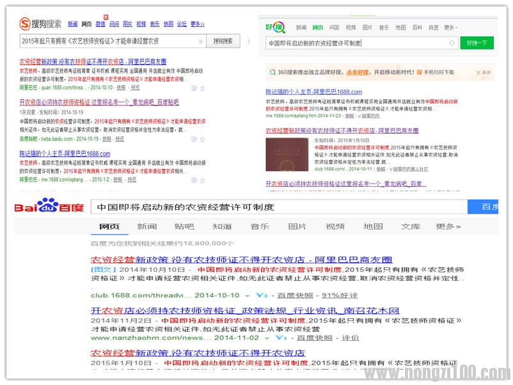Clear the Haosou search field
The height and width of the screenshot is (385, 513).
point(452,43)
